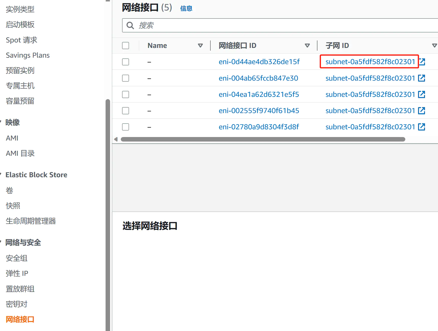Click the 信息 info link
The image size is (438, 331).
click(186, 8)
